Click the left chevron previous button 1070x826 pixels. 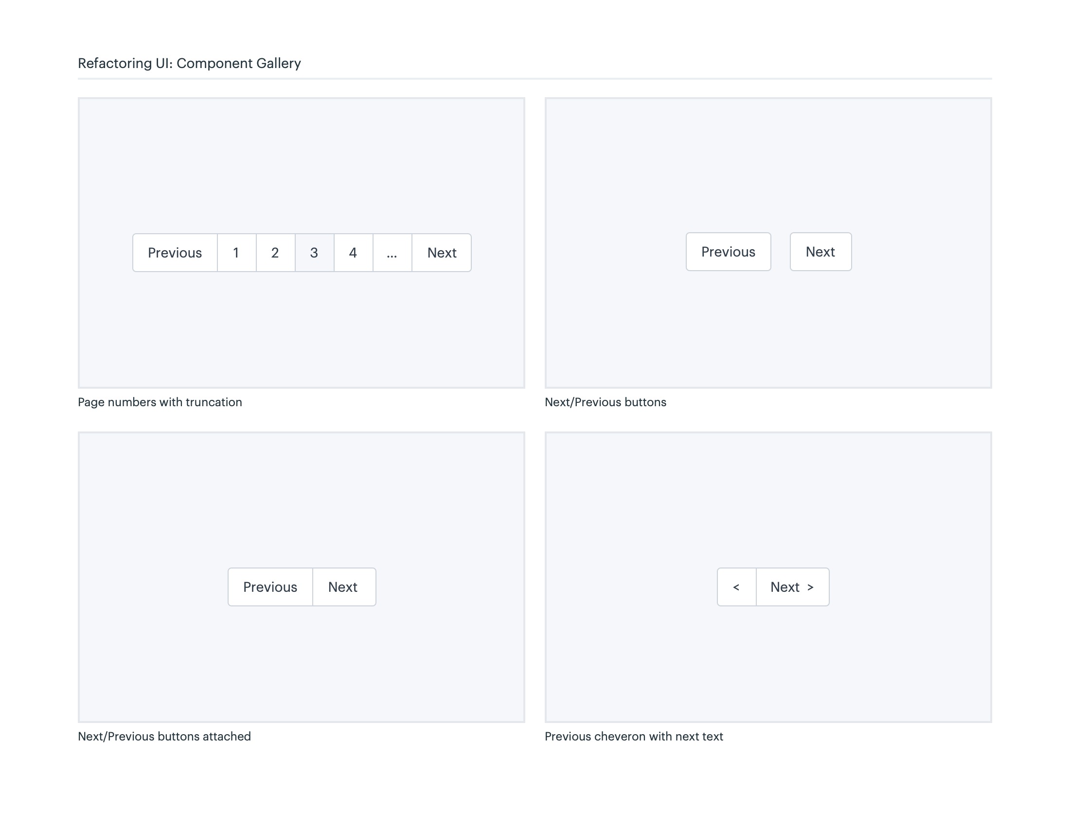(x=736, y=587)
